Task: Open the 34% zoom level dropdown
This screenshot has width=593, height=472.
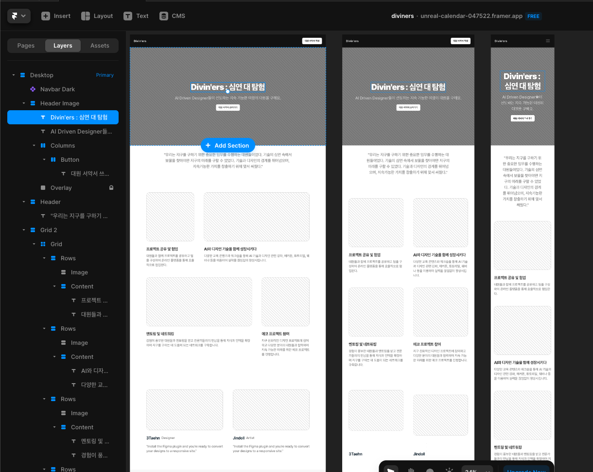Action: click(x=476, y=470)
